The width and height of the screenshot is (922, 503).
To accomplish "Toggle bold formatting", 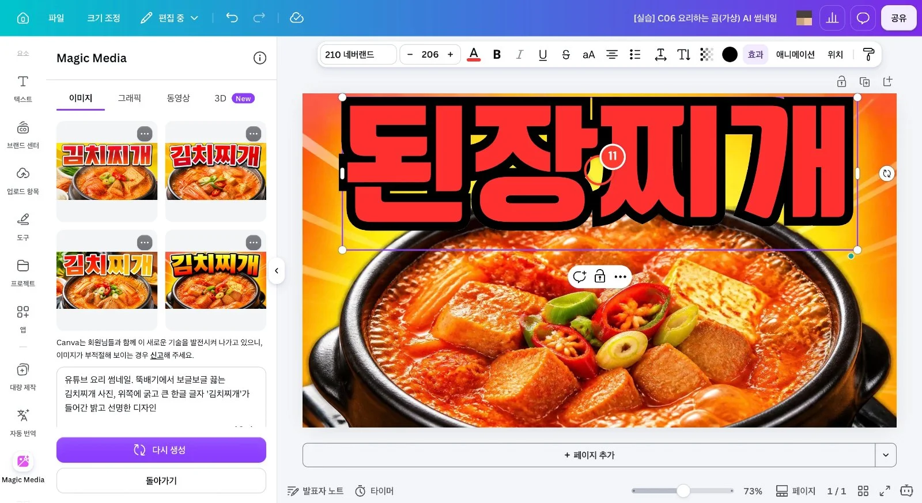I will tap(497, 55).
